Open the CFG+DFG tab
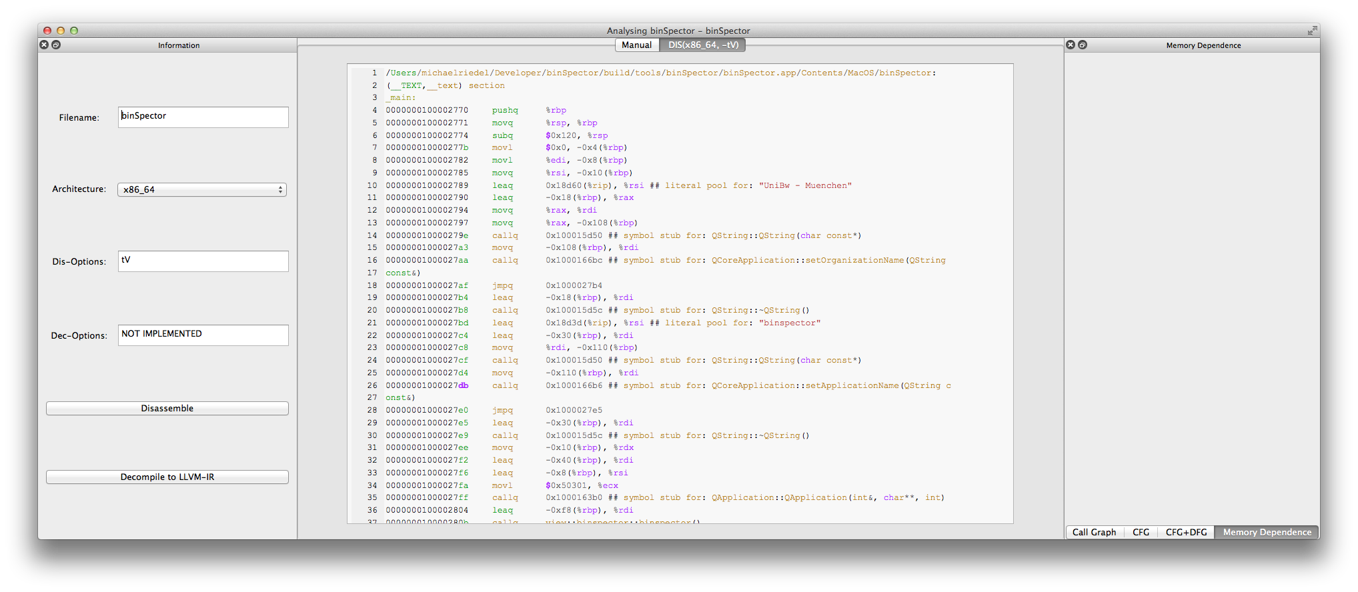Viewport: 1358px width, 592px height. tap(1186, 532)
